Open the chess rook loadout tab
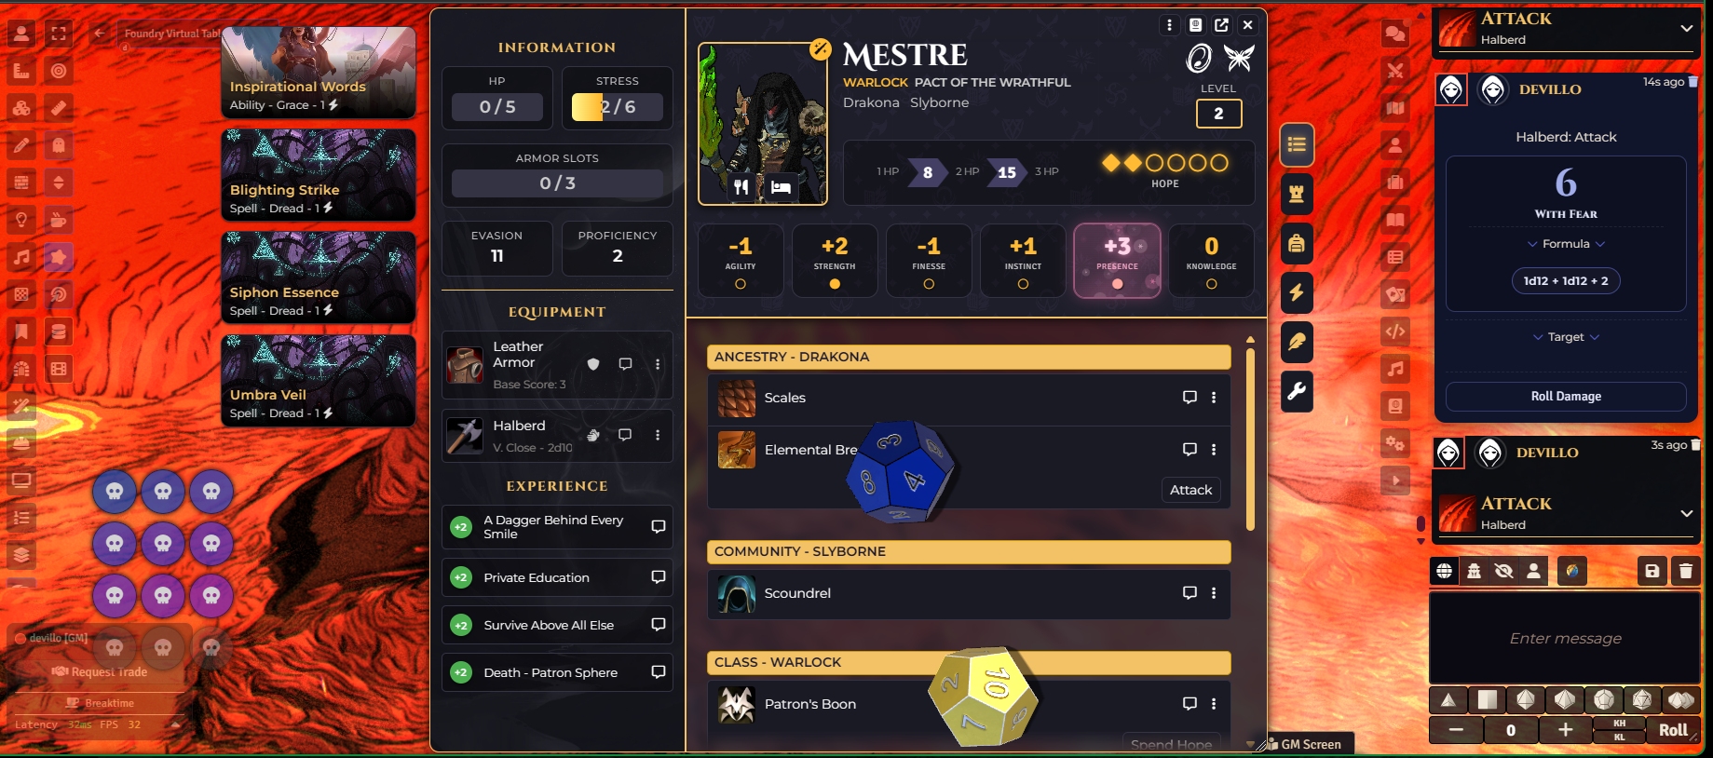Screen dimensions: 1713x758 click(1297, 195)
